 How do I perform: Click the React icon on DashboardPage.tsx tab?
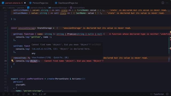coord(56,3)
